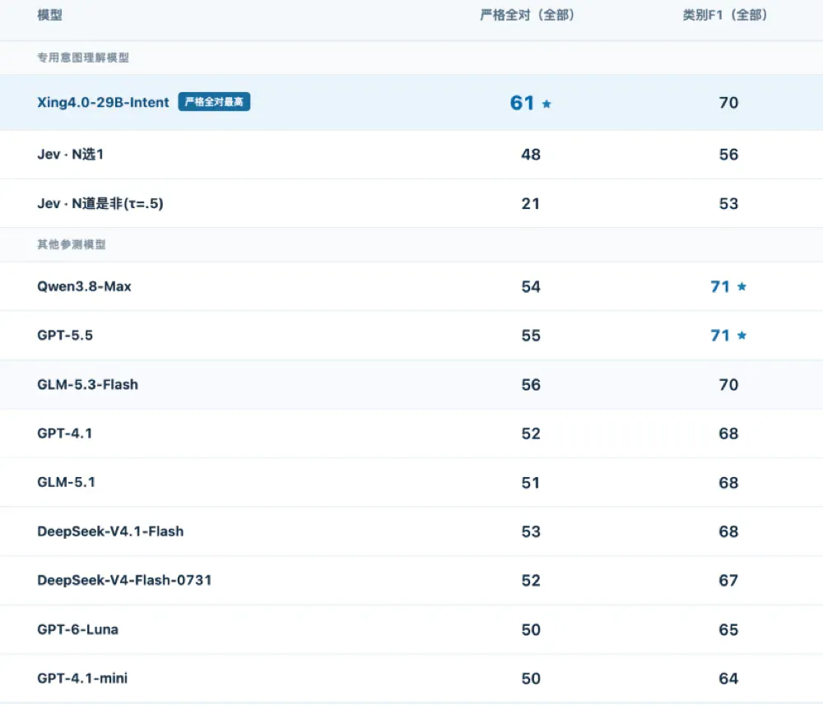Select F1 value 56 for Jev · N选1
The width and height of the screenshot is (823, 714).
tap(728, 155)
